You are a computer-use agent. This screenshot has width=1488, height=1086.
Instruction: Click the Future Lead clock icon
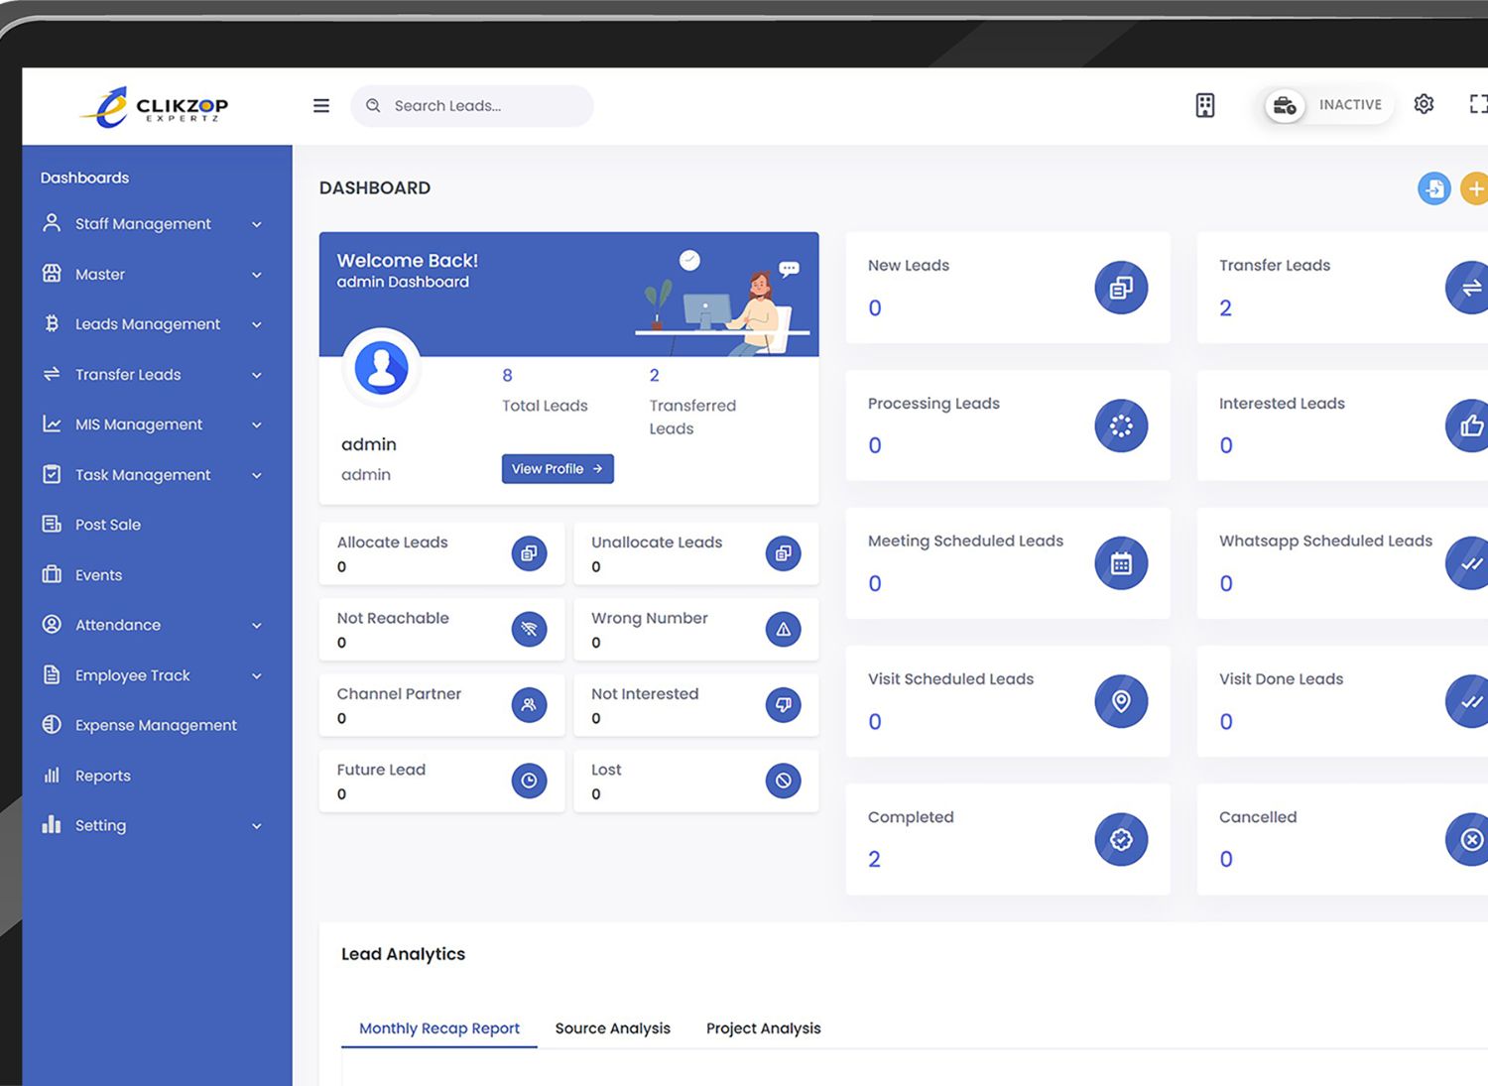point(529,781)
